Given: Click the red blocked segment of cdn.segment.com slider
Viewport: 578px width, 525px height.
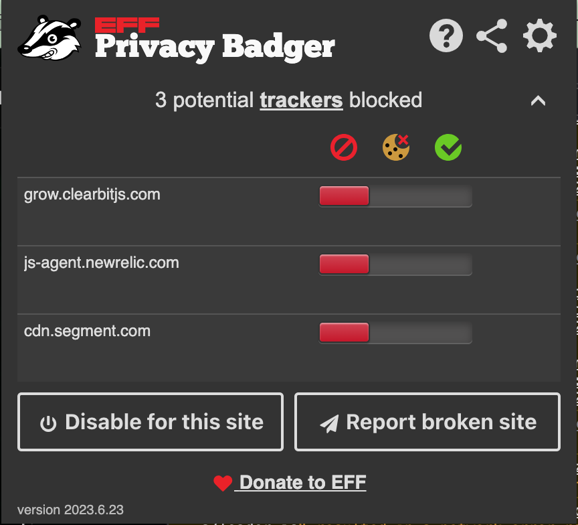Looking at the screenshot, I should [x=344, y=333].
